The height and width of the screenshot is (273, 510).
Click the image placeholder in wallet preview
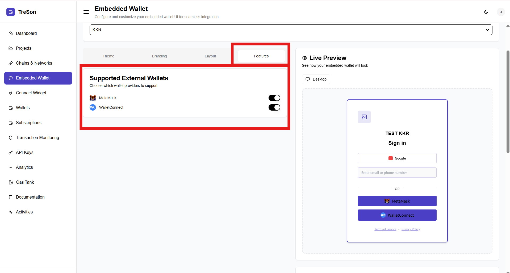pos(364,117)
